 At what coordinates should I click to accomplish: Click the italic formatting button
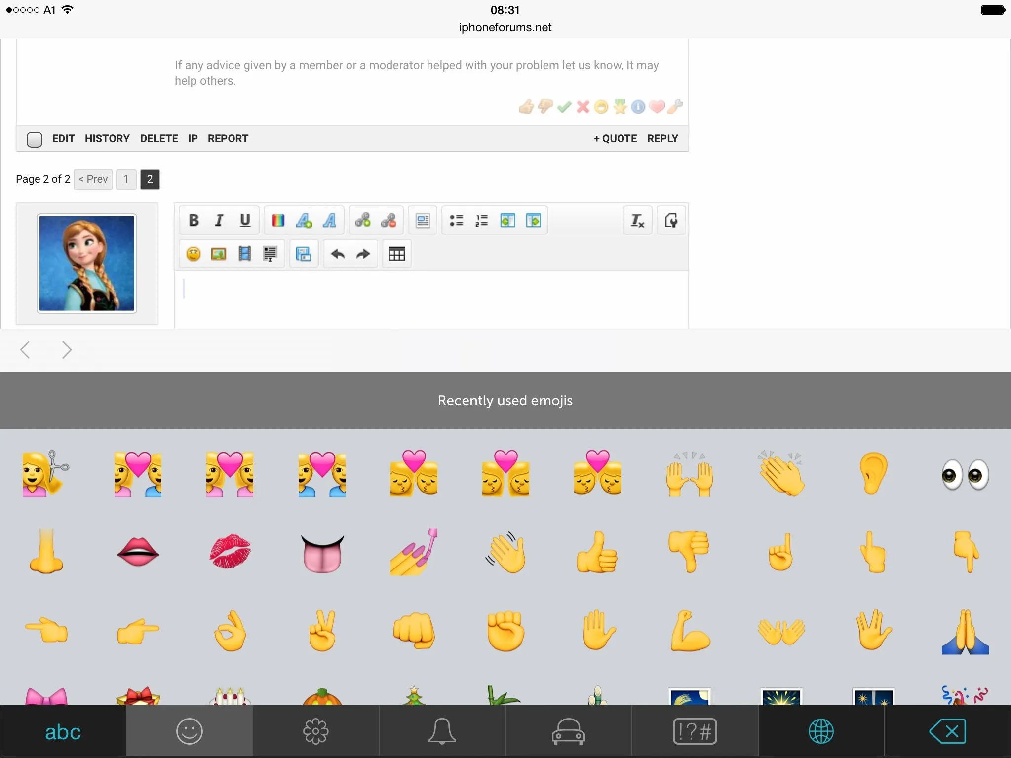click(219, 220)
